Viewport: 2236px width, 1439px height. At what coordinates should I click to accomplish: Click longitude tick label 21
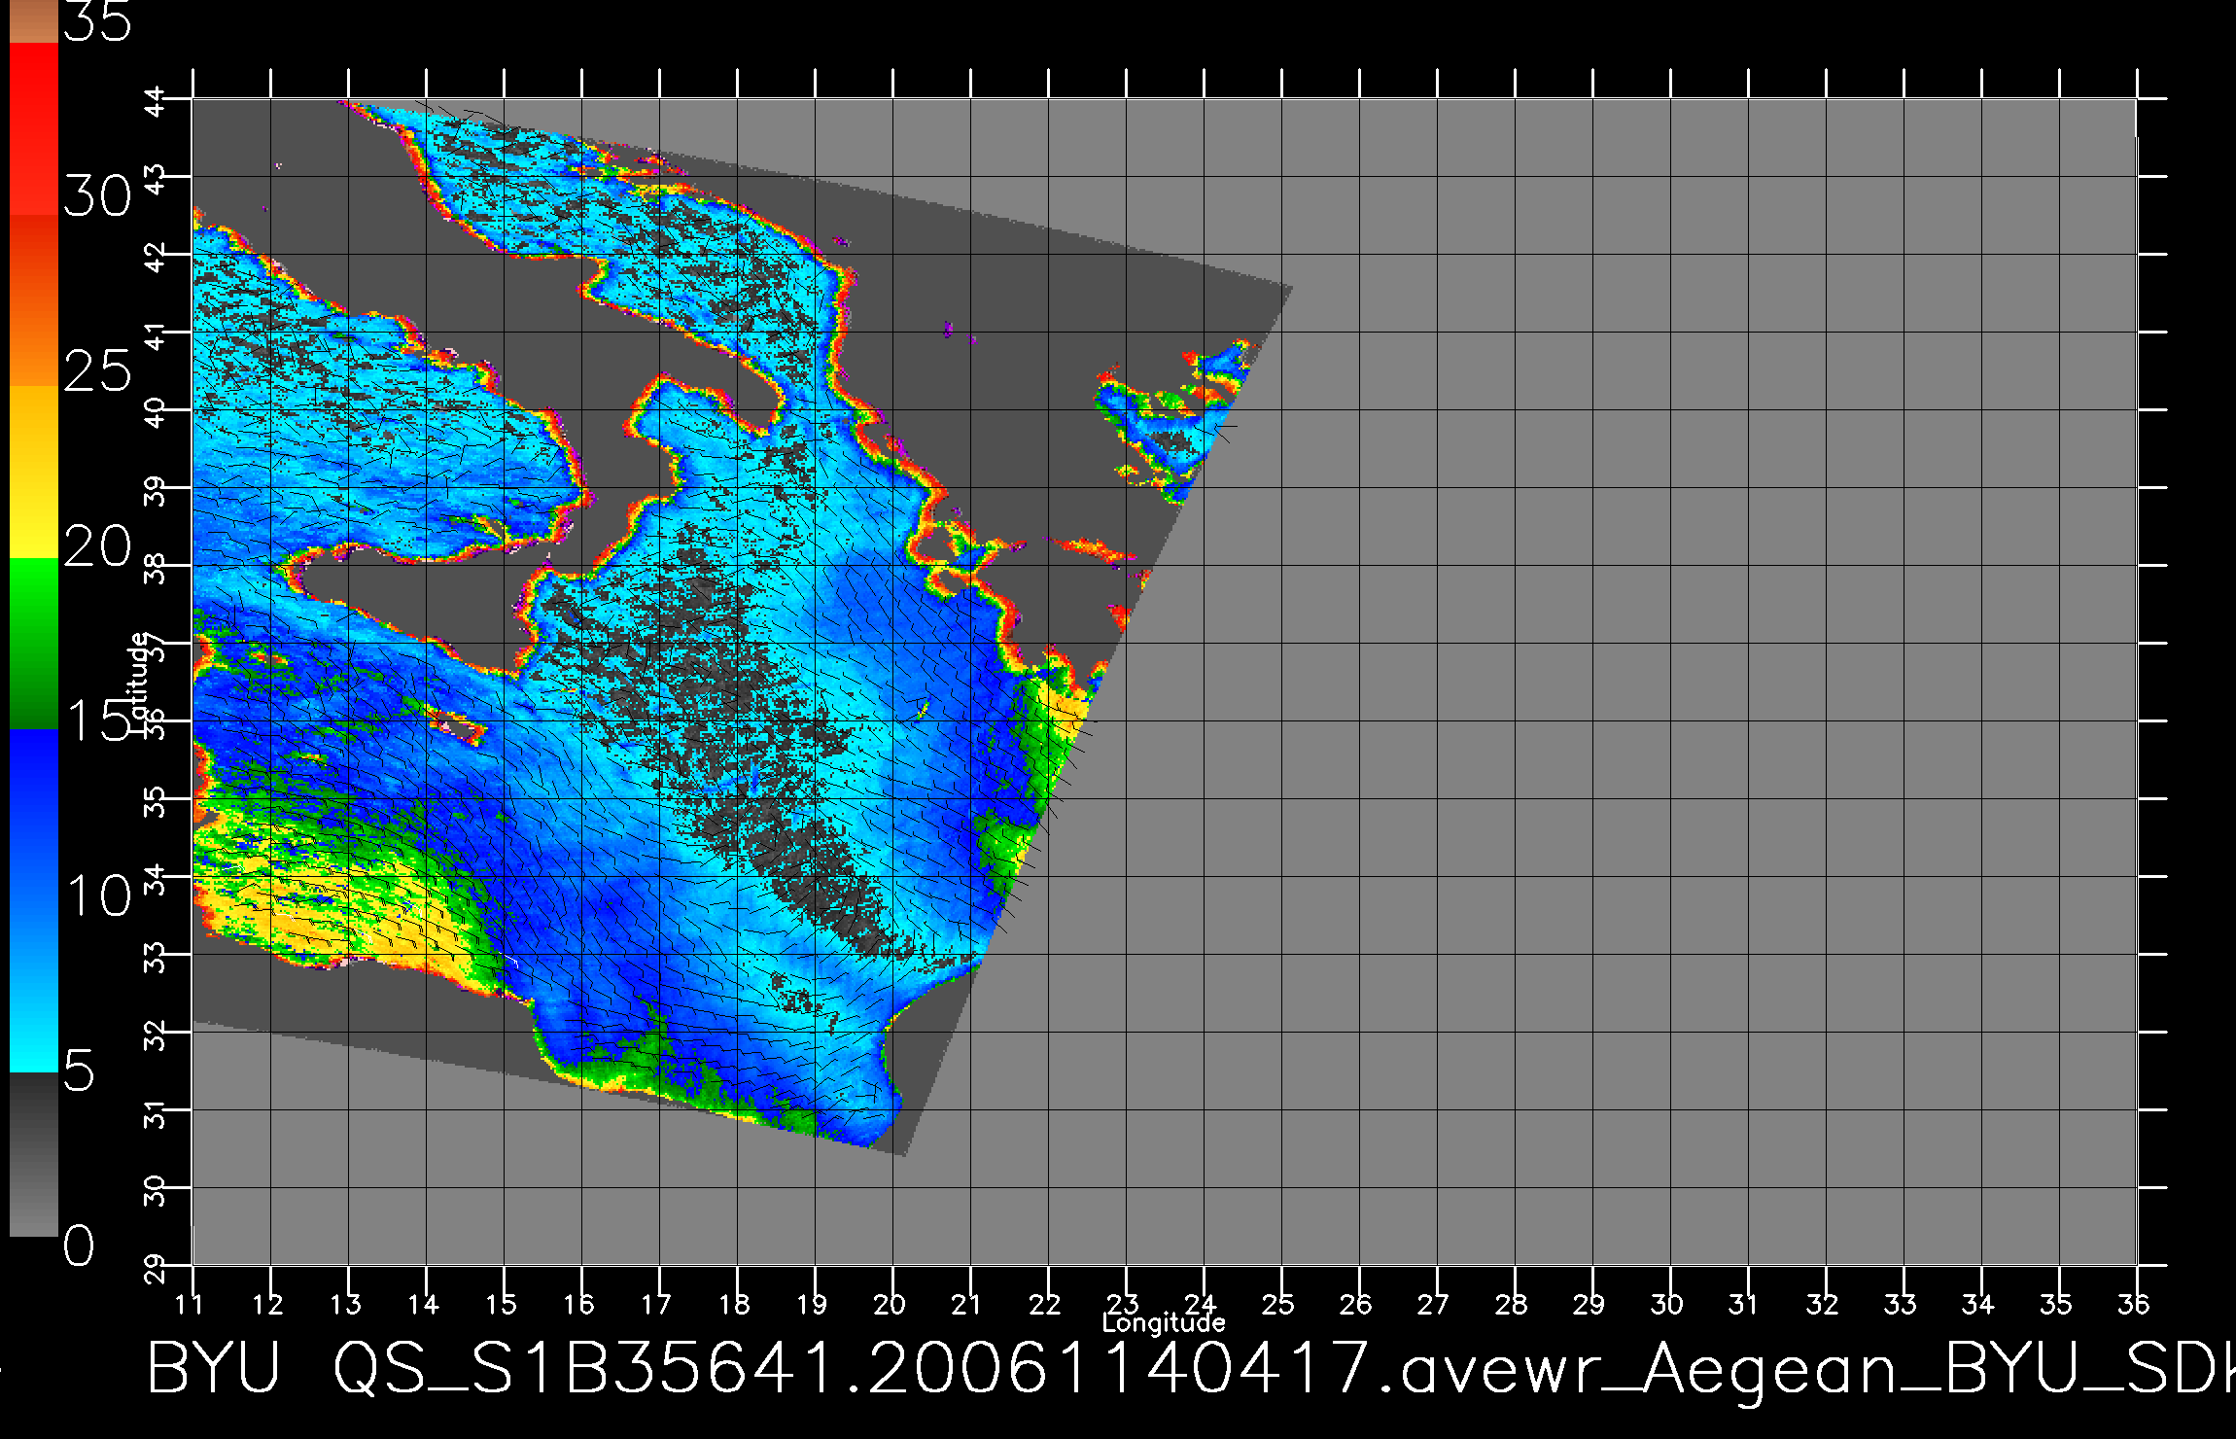966,1304
